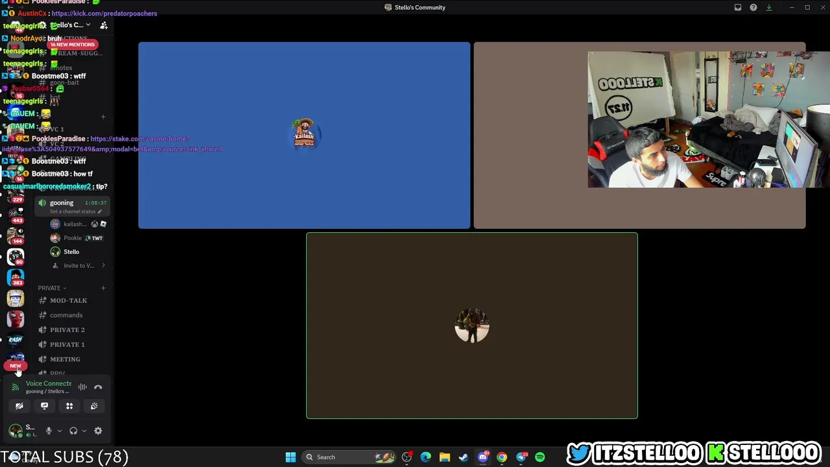The width and height of the screenshot is (830, 467).
Task: Switch to Discord on the taskbar
Action: click(482, 457)
